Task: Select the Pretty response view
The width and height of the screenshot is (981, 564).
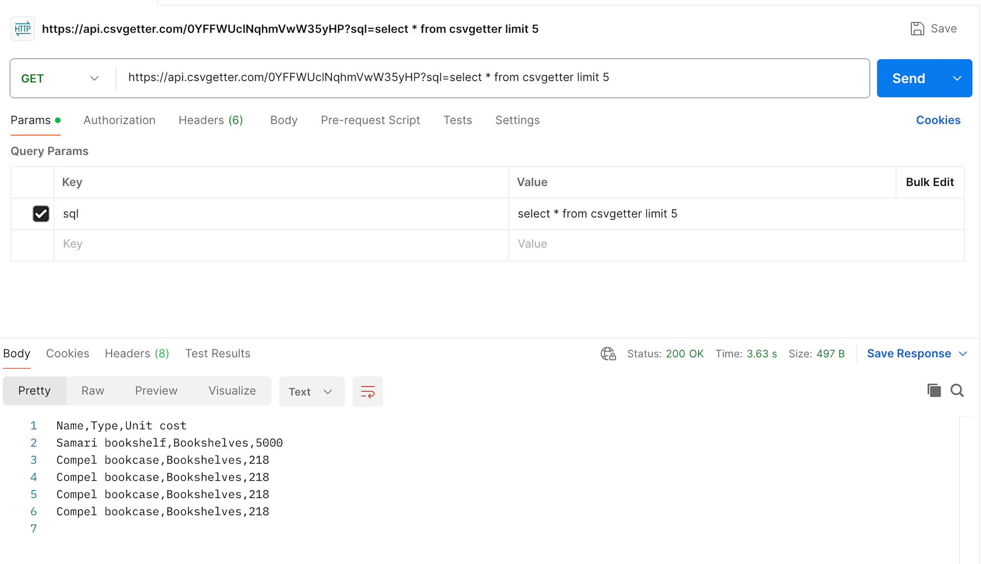Action: [34, 390]
